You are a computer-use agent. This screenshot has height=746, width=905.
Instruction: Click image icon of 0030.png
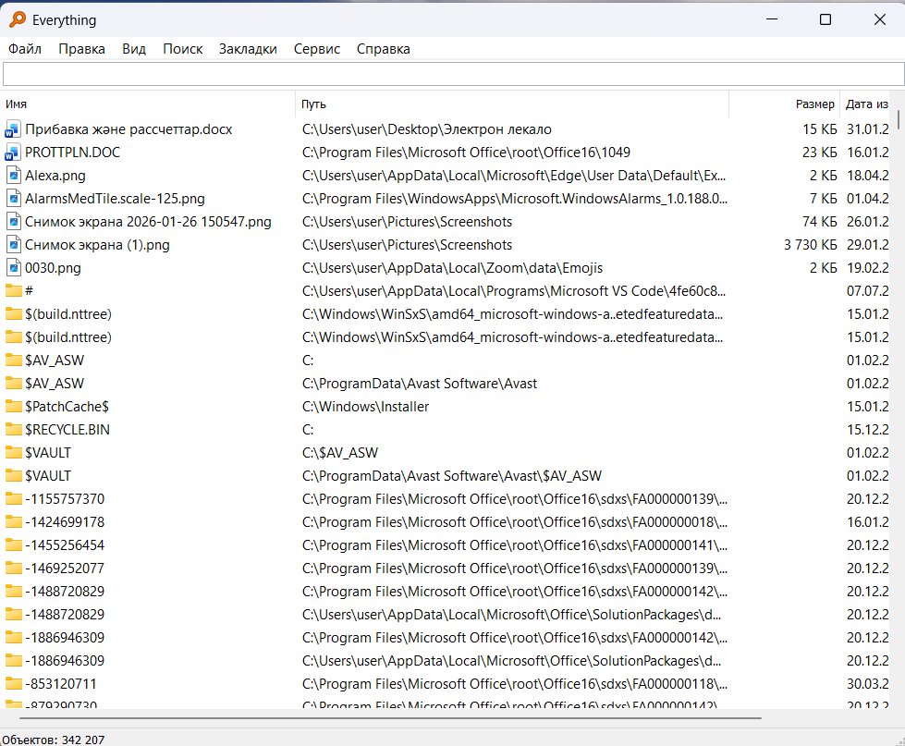pyautogui.click(x=13, y=268)
